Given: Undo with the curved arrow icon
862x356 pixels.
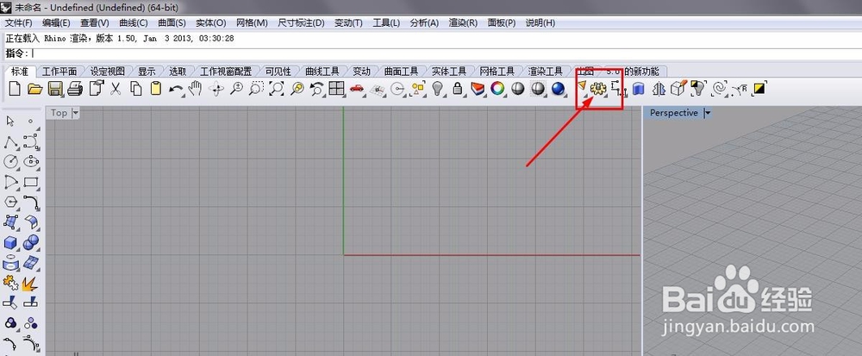Looking at the screenshot, I should 176,89.
